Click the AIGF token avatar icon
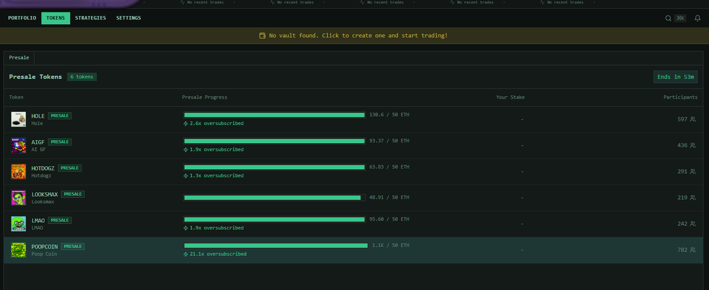Screen dimensions: 709x290 pos(18,145)
